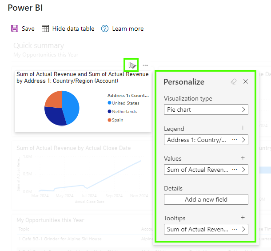Expand the Tooltips field's chevron arrow
Image resolution: width=271 pixels, height=251 pixels.
tap(243, 229)
